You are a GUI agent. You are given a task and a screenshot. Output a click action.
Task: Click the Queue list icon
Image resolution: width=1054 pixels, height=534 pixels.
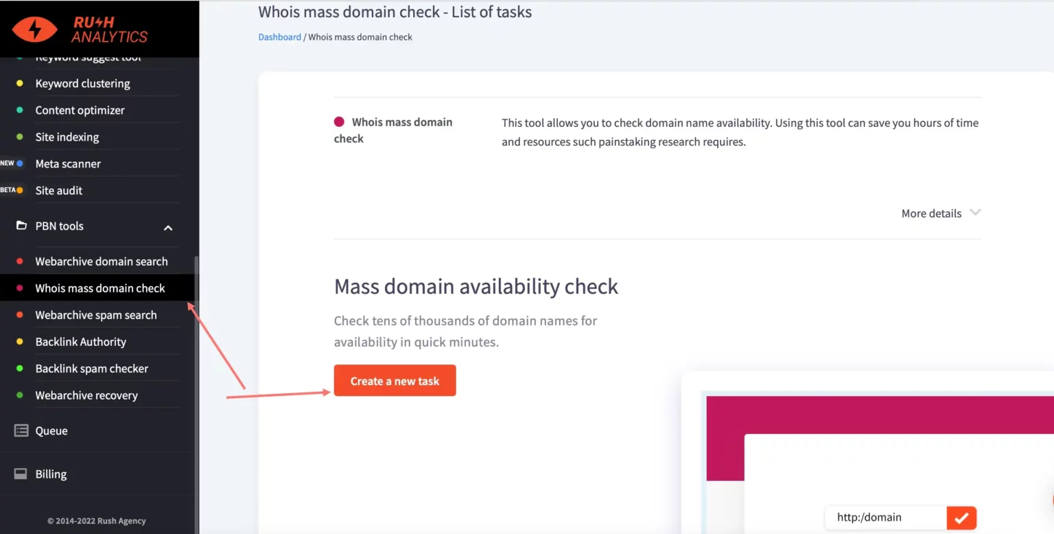(x=21, y=430)
